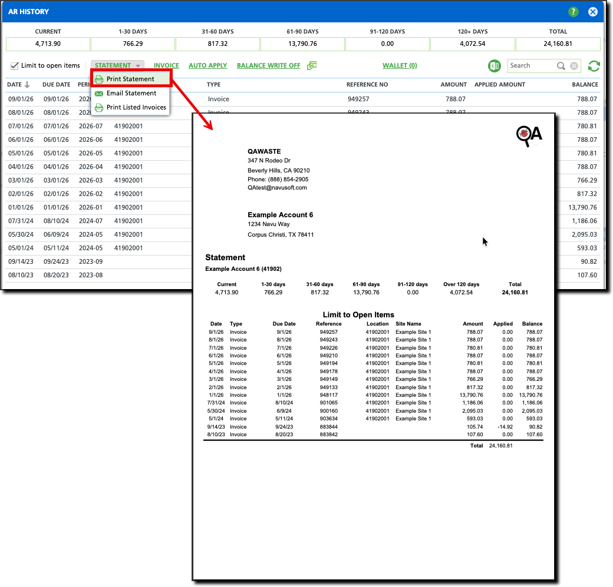Open the Statement dropdown
The height and width of the screenshot is (587, 613).
click(x=117, y=65)
